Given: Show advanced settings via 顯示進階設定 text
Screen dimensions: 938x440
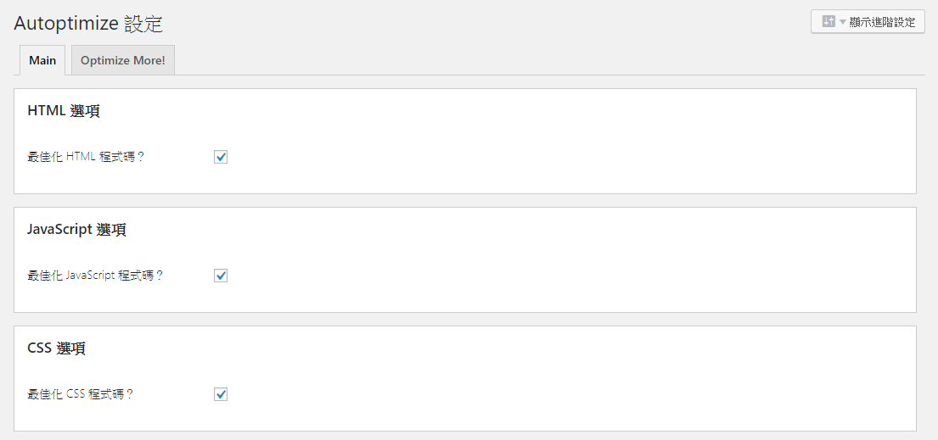Looking at the screenshot, I should (882, 23).
